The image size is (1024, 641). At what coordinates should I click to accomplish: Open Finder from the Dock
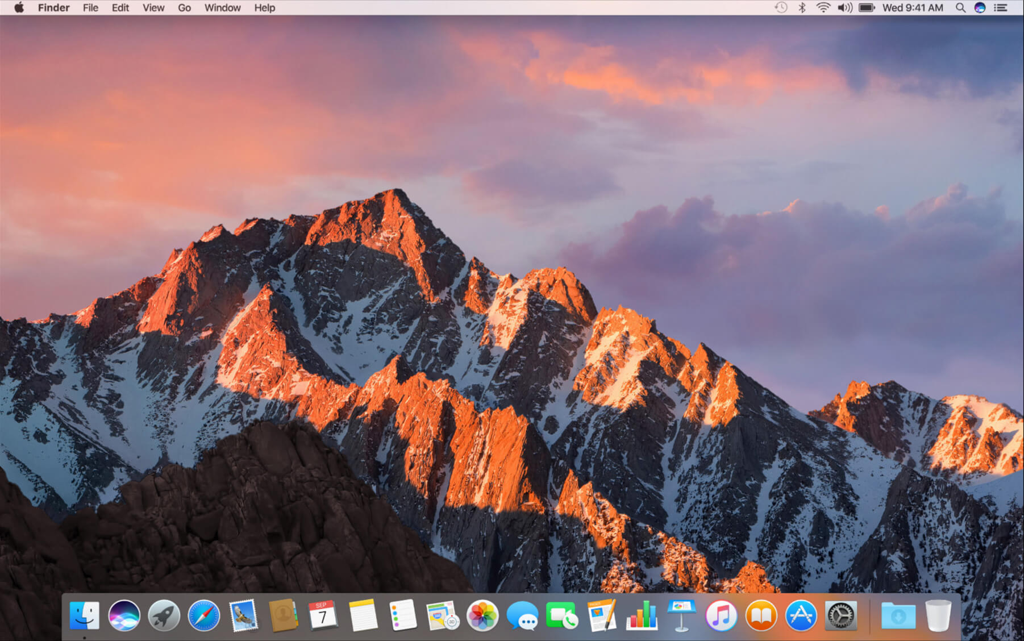(84, 615)
